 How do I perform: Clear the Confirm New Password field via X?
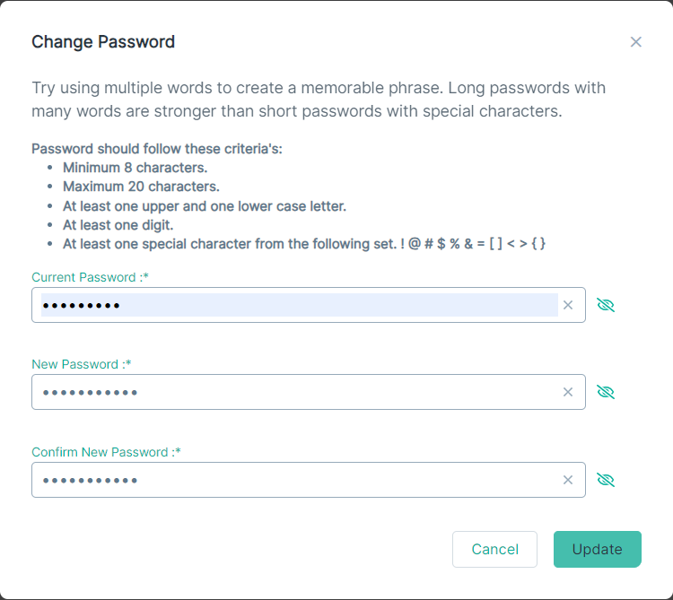568,480
